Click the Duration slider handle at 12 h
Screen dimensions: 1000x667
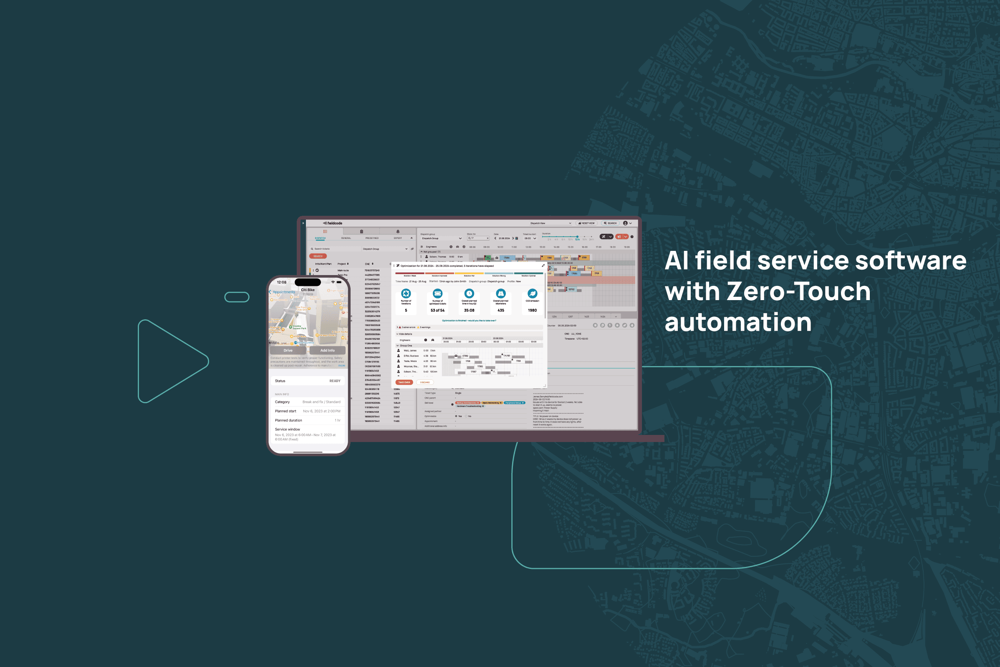pos(577,237)
